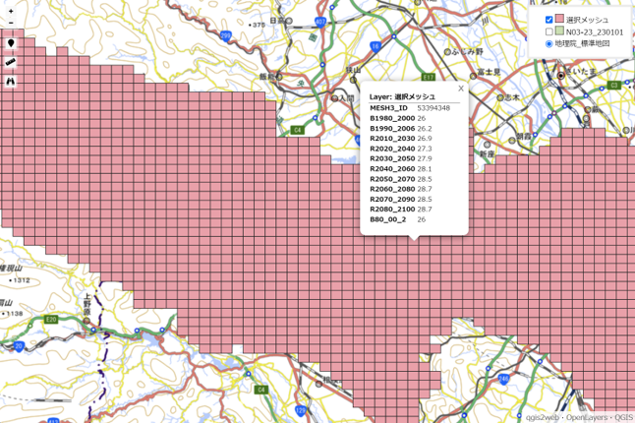Uncheck the 選択メッシュ layer checkbox

[549, 20]
